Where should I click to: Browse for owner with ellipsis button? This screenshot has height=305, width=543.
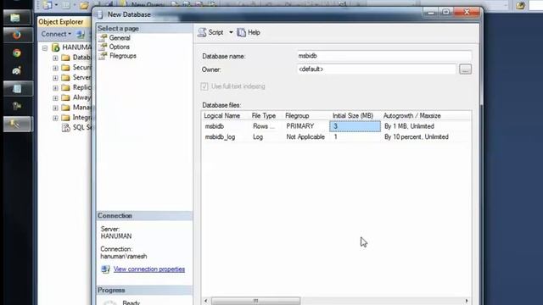[x=466, y=69]
